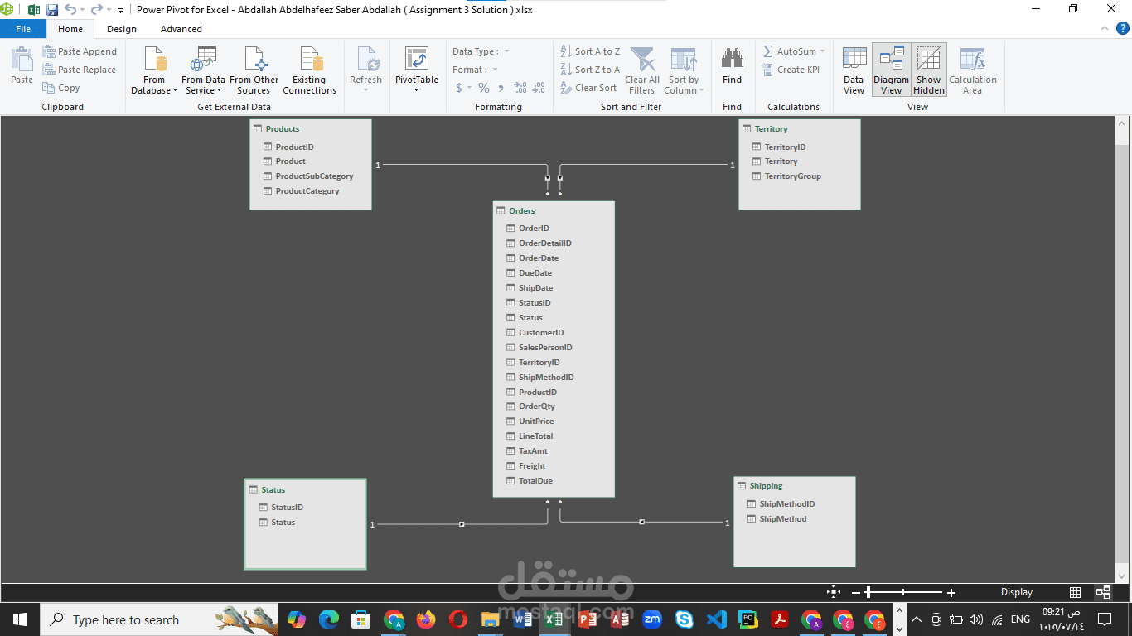Screen dimensions: 1132x636
Task: Select the Advanced ribbon tab
Action: [181, 29]
